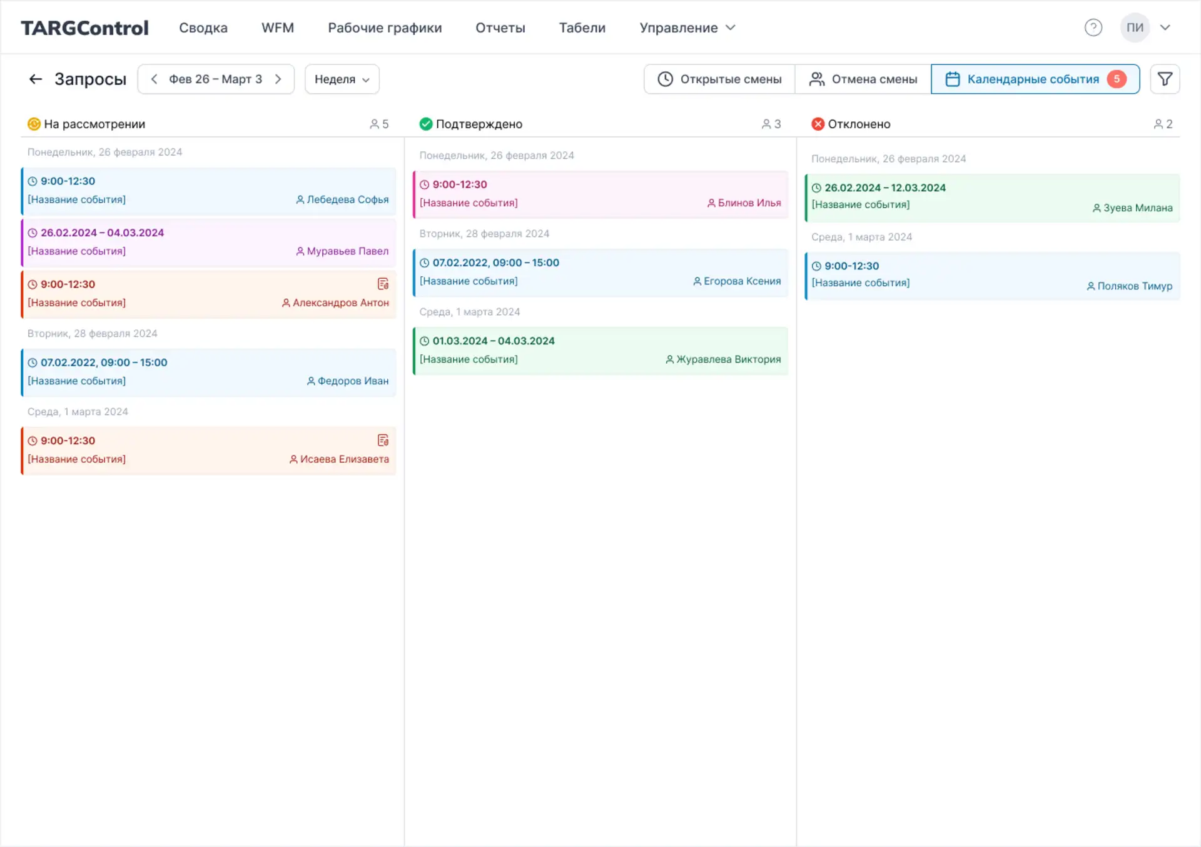This screenshot has width=1201, height=847.
Task: Expand the Управление menu dropdown
Action: coord(687,28)
